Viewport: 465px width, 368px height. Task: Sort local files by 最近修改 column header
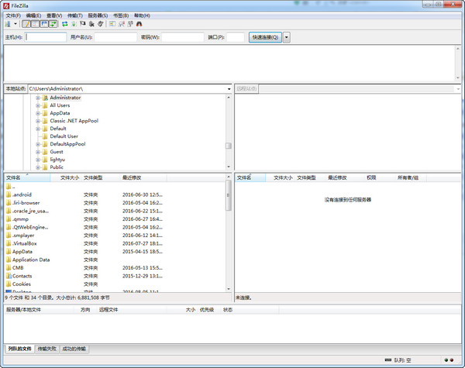(132, 177)
